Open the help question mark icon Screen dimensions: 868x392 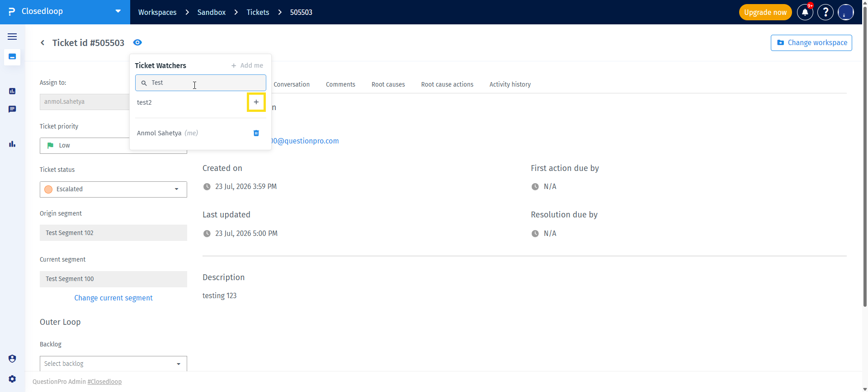tap(826, 12)
